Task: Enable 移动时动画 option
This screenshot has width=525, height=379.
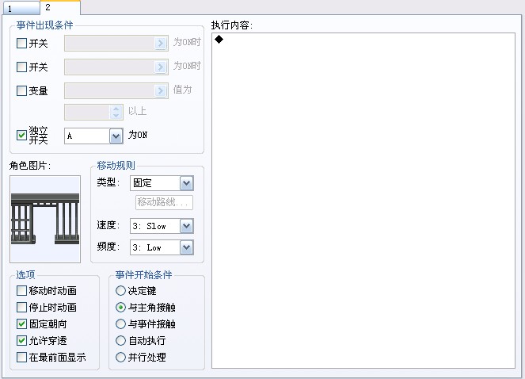Action: tap(47, 290)
